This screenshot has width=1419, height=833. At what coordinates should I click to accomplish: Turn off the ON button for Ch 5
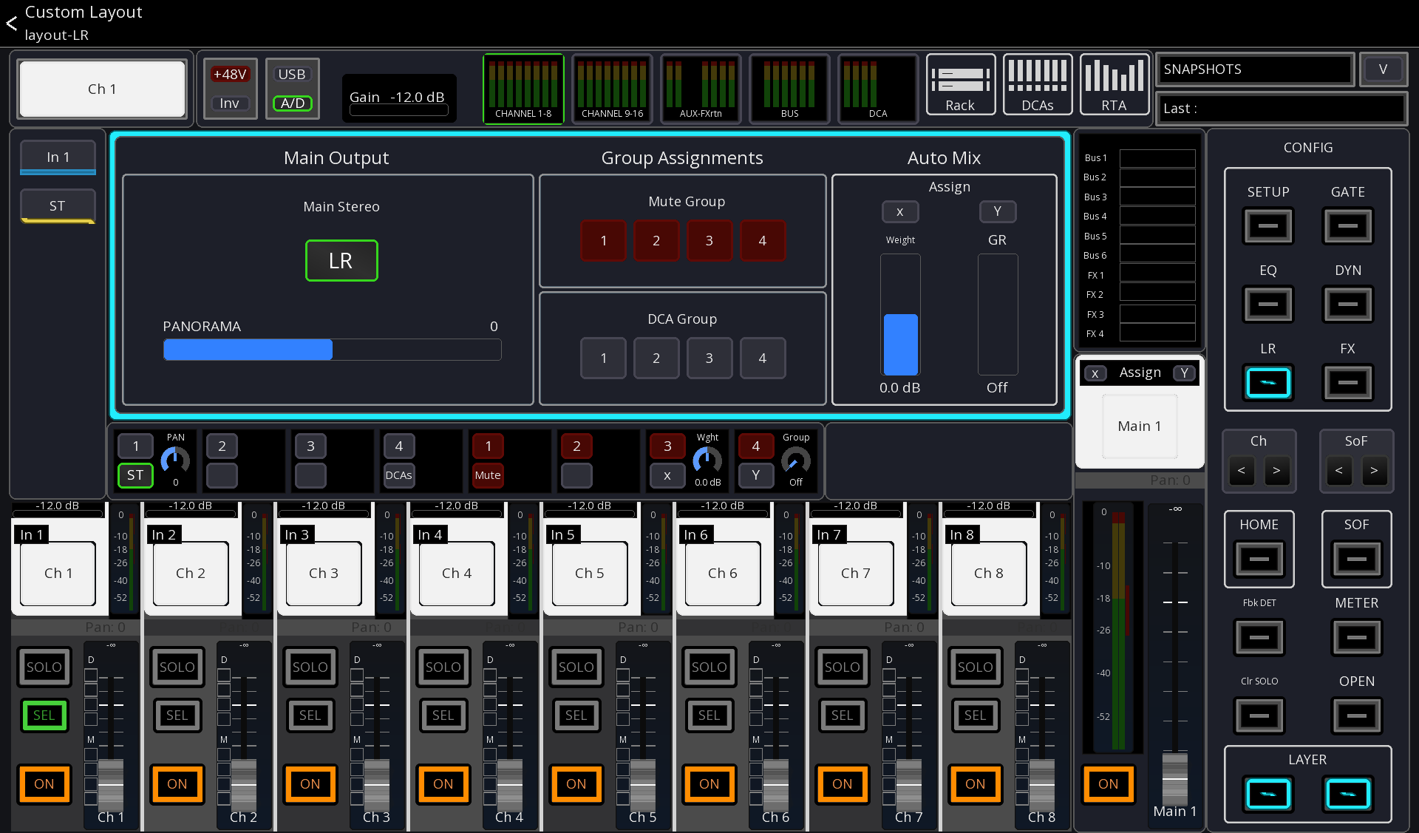576,784
